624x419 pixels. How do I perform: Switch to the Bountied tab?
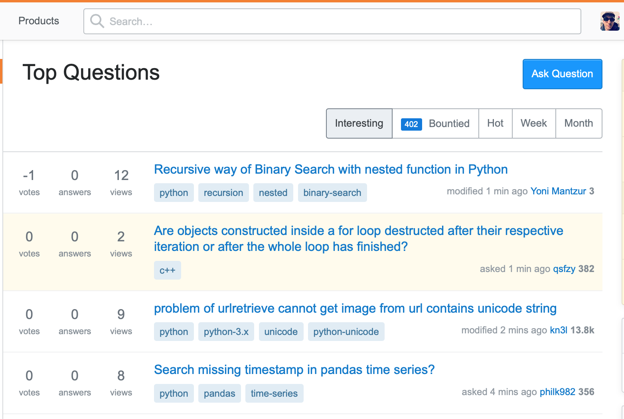point(449,123)
